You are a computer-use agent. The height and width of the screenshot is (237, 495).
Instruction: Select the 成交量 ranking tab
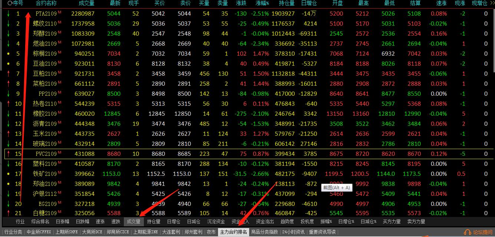(133, 222)
